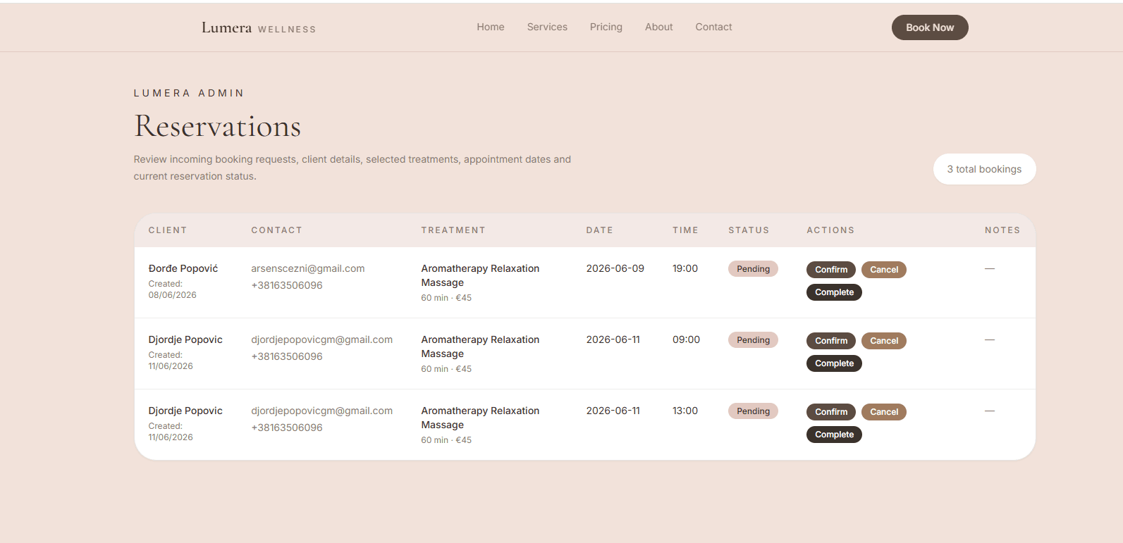Open the Home nav link

tap(491, 27)
